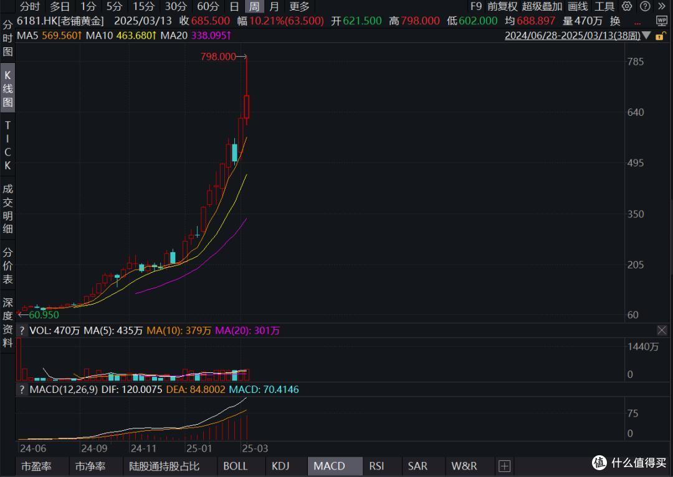The image size is (673, 477).
Task: Activate 画线 drawing tool
Action: click(x=578, y=6)
